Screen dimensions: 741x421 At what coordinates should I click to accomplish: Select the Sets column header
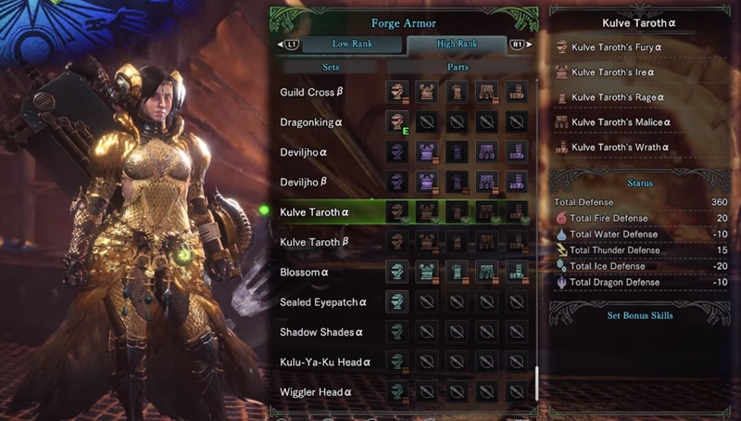(331, 67)
